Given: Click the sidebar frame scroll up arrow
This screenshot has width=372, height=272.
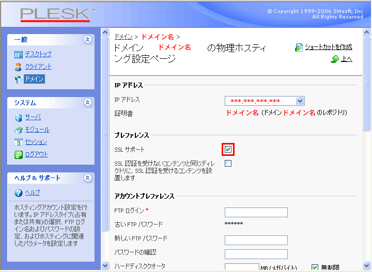Looking at the screenshot, I should pyautogui.click(x=105, y=32).
